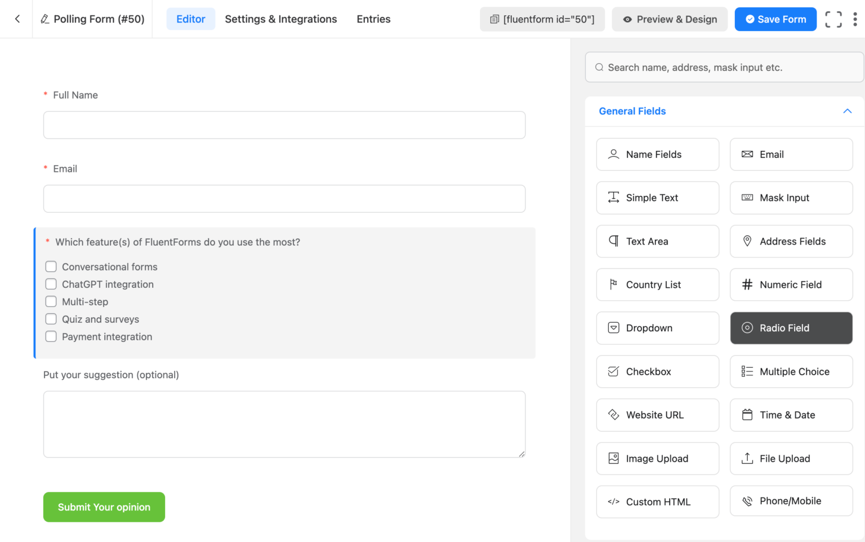
Task: Open the three-dot options menu
Action: pyautogui.click(x=855, y=19)
